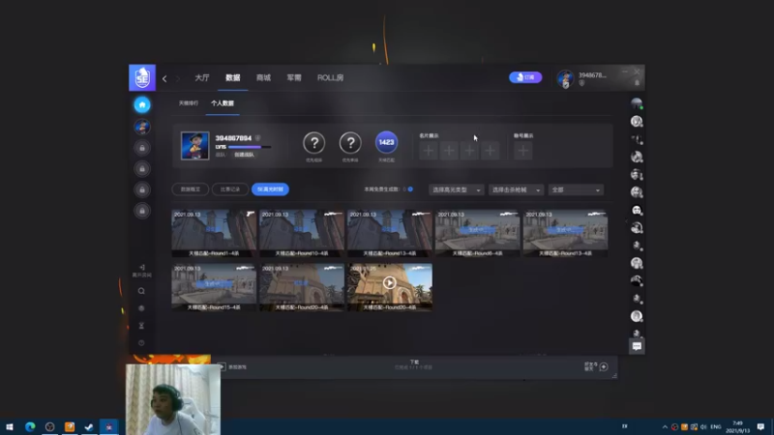
Task: Open the magnifier search icon in the sidebar
Action: coord(141,291)
